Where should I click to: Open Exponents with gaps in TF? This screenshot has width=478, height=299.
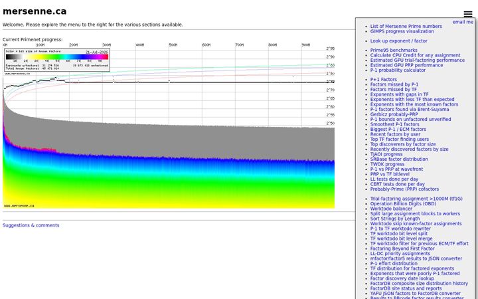400,94
